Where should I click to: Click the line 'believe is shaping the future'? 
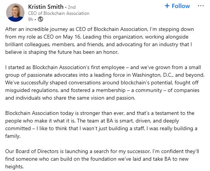pos(62,52)
